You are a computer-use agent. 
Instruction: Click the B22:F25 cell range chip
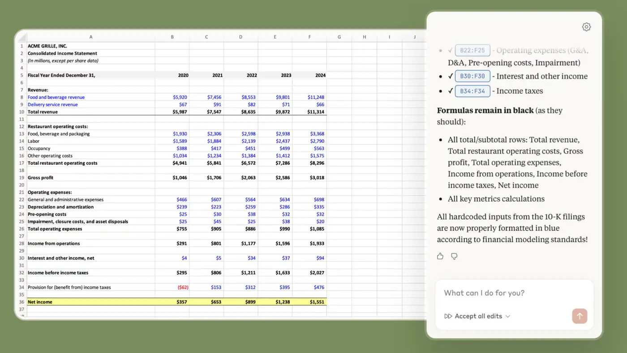pos(472,51)
